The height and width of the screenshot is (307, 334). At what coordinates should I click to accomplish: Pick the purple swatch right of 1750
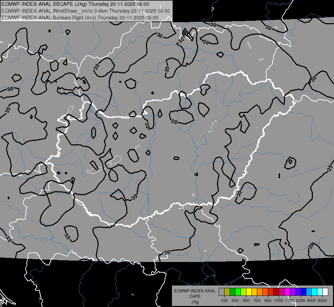pyautogui.click(x=293, y=292)
